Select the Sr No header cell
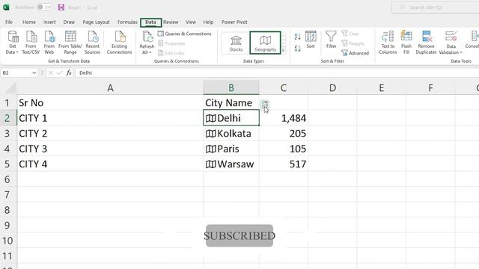 point(110,103)
